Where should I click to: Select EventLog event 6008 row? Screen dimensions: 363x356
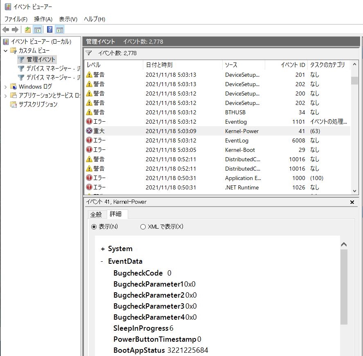pyautogui.click(x=218, y=140)
